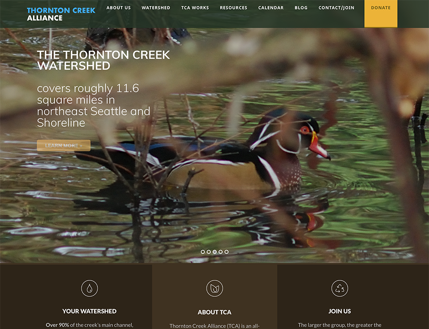429x329 pixels.
Task: Select the fifth slideshow dot indicator
Action: [227, 252]
